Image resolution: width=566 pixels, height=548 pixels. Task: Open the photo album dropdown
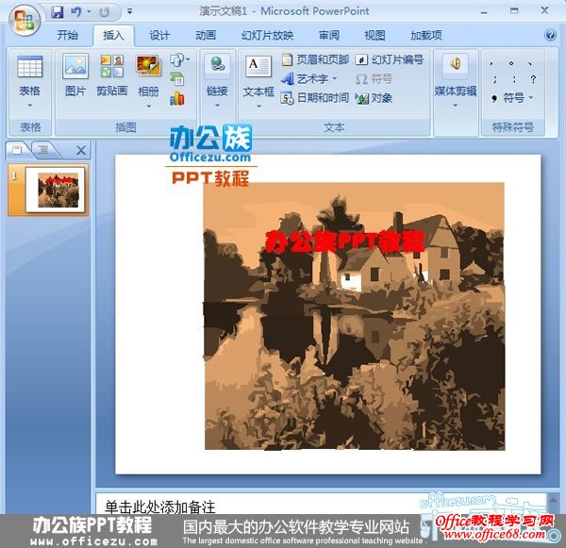pos(148,106)
